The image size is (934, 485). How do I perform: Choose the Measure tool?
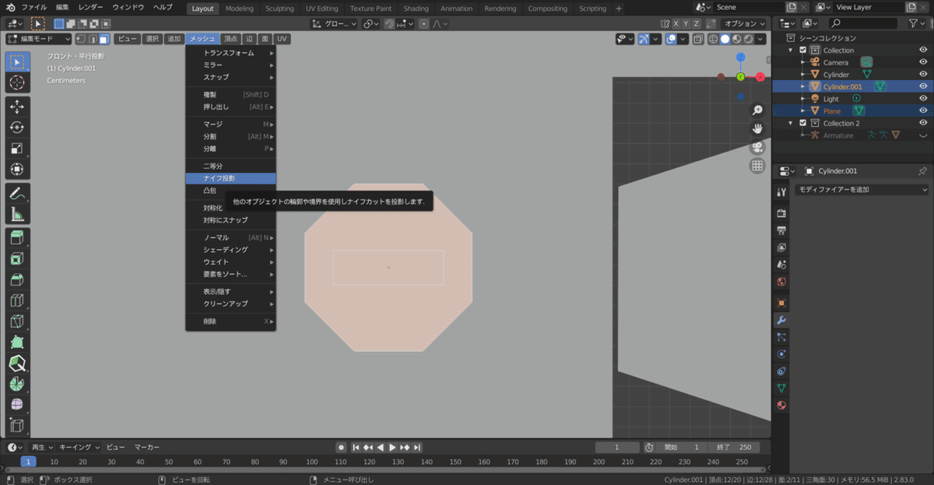click(17, 216)
